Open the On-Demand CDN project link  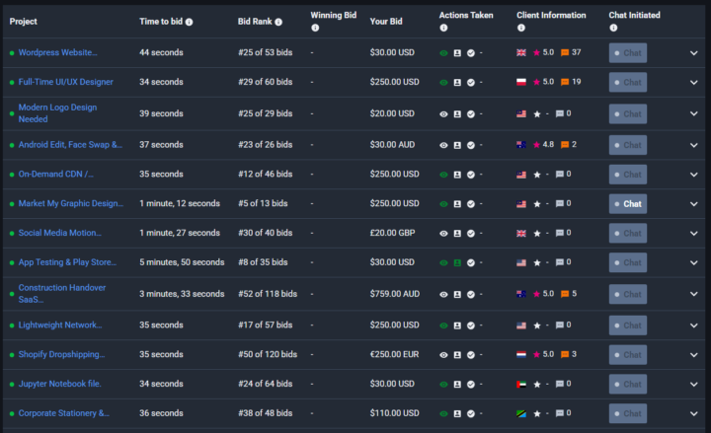(x=55, y=175)
